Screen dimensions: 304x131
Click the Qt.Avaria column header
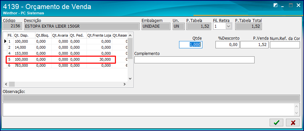coord(60,35)
